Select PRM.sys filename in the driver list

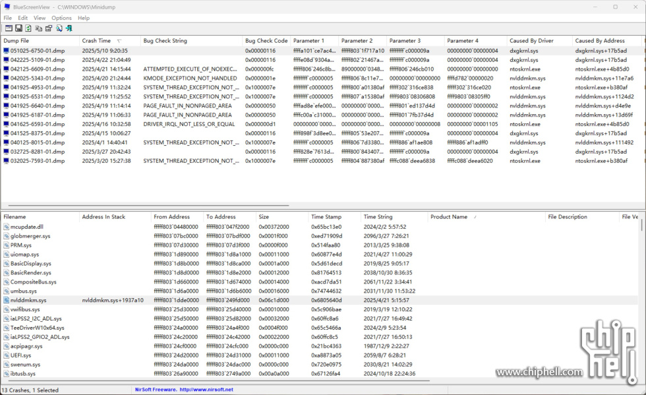(x=21, y=245)
